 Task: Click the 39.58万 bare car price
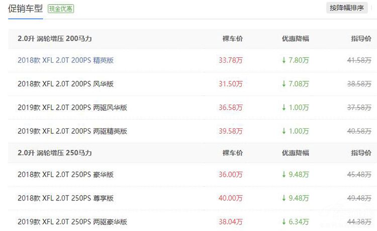tap(231, 131)
